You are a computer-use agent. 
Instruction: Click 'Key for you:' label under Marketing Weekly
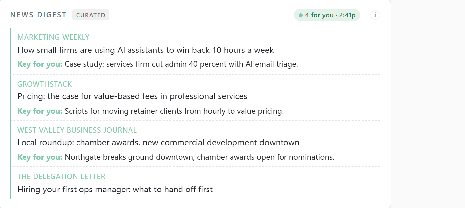click(x=40, y=64)
